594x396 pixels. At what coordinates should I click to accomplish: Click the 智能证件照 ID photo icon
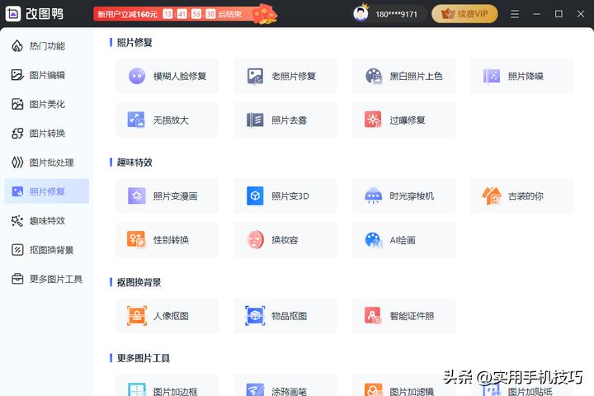[373, 316]
